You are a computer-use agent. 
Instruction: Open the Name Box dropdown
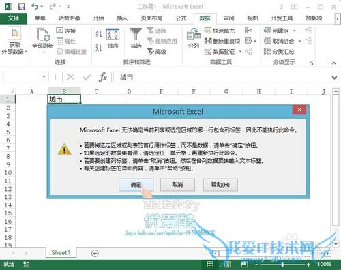click(x=44, y=77)
